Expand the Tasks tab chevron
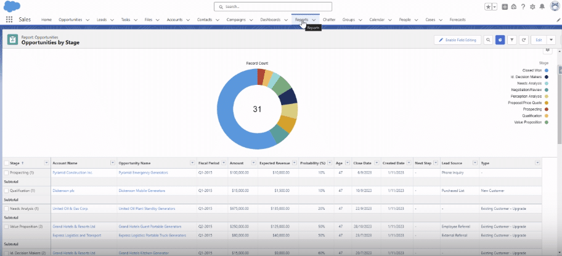The height and width of the screenshot is (256, 562). point(136,20)
